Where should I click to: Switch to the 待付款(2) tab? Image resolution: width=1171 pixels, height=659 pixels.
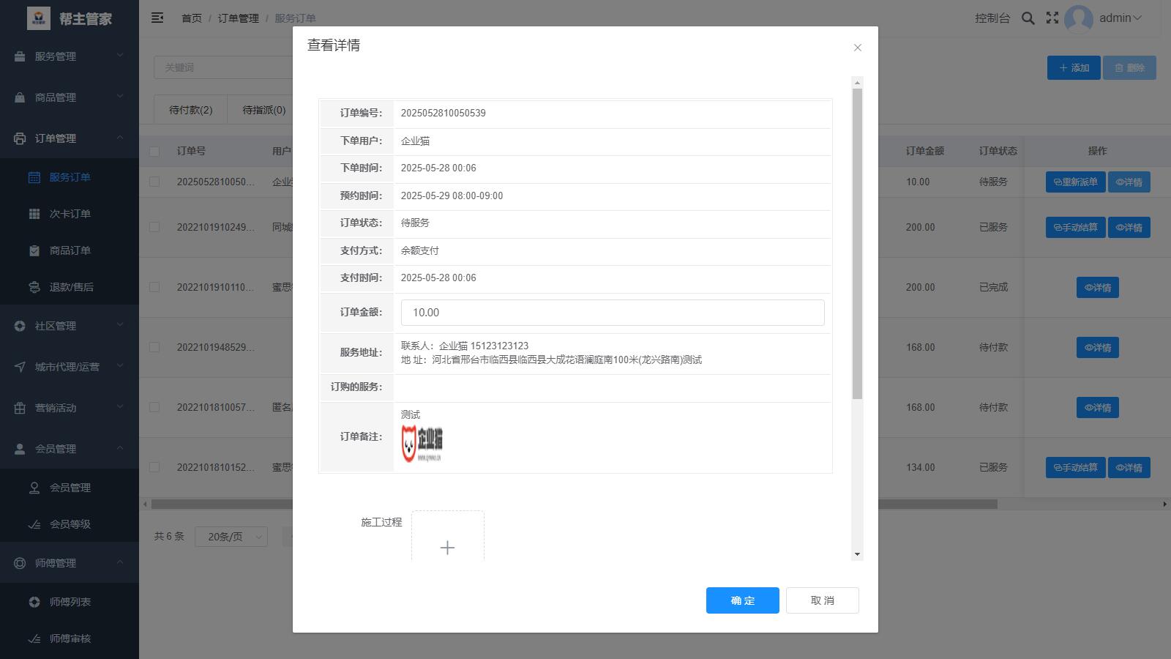[x=191, y=110]
